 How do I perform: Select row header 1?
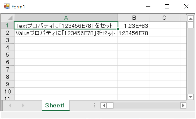(8, 25)
